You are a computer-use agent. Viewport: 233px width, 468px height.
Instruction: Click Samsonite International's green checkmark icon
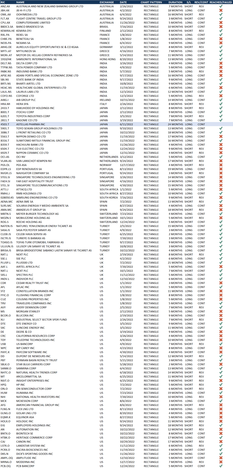tap(221, 59)
